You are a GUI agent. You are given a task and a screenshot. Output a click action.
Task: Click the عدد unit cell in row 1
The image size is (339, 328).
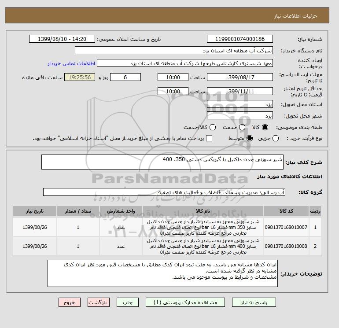coord(121,227)
